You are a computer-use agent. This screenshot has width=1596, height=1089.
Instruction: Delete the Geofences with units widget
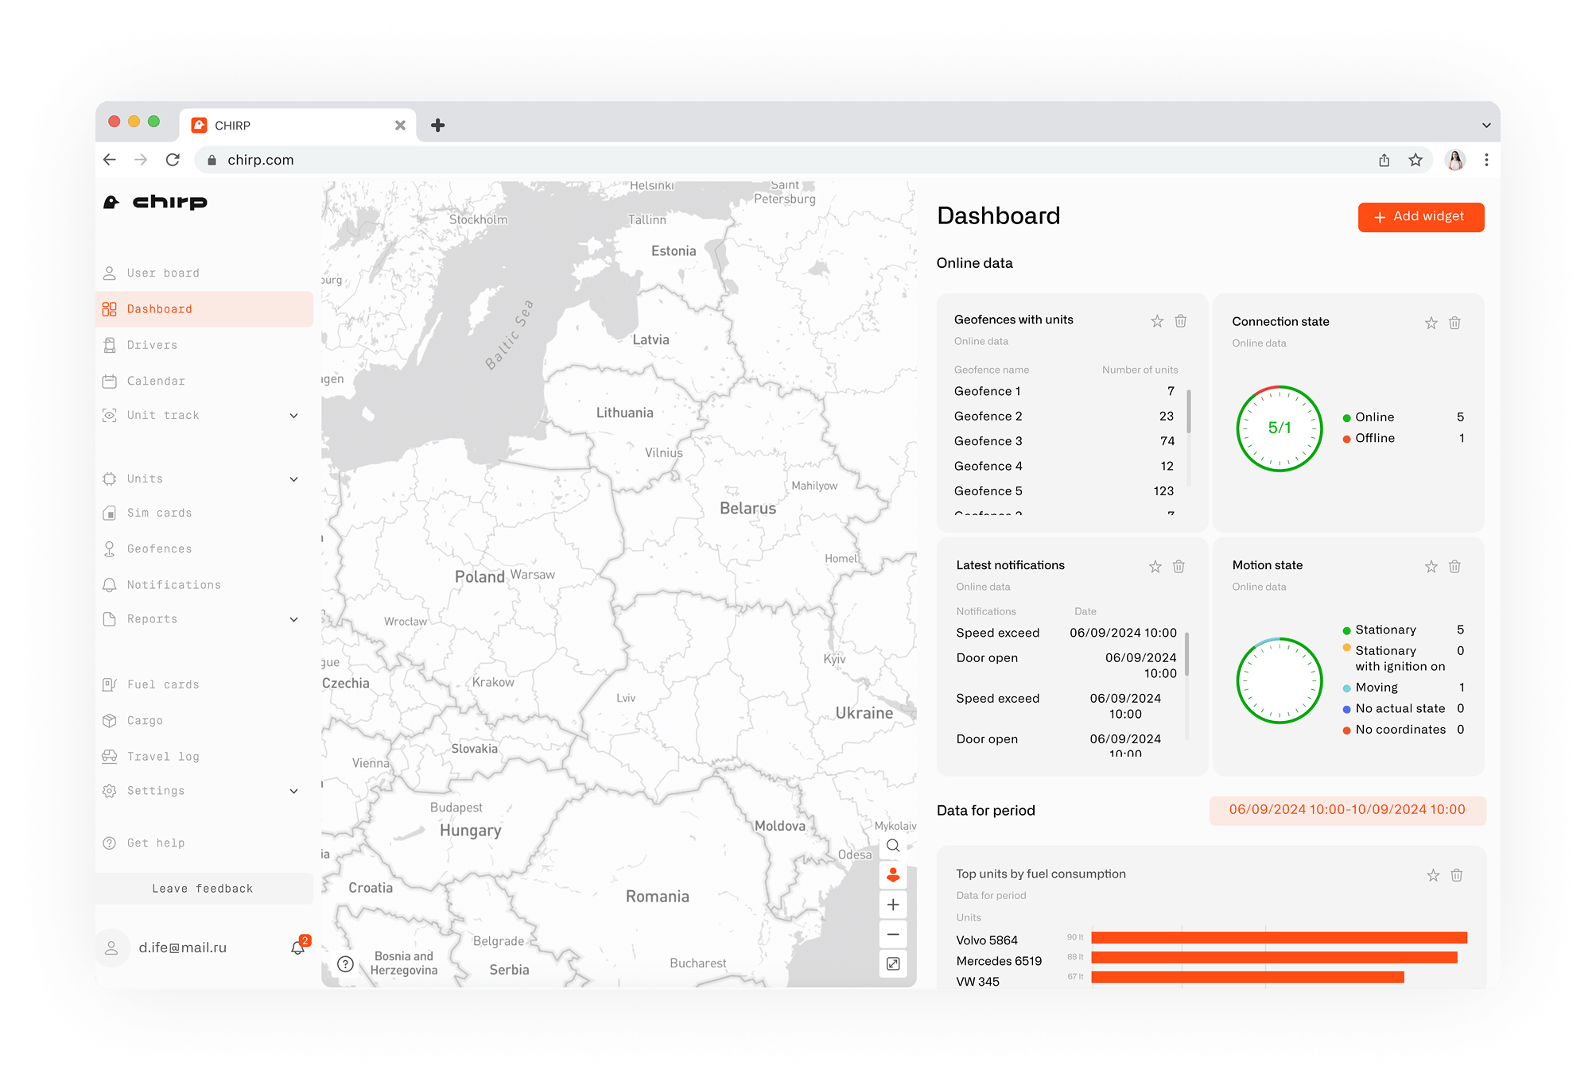click(1181, 321)
